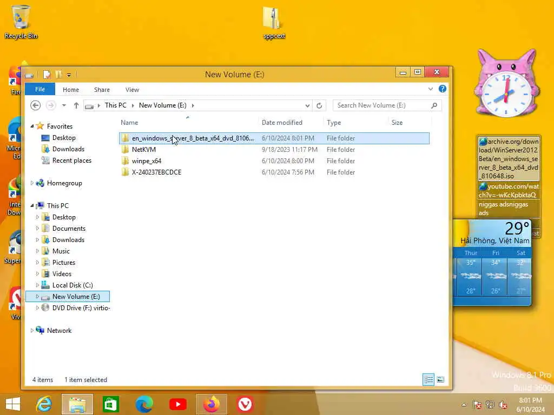
Task: Click the Properties quick access toolbar icon
Action: pos(47,75)
